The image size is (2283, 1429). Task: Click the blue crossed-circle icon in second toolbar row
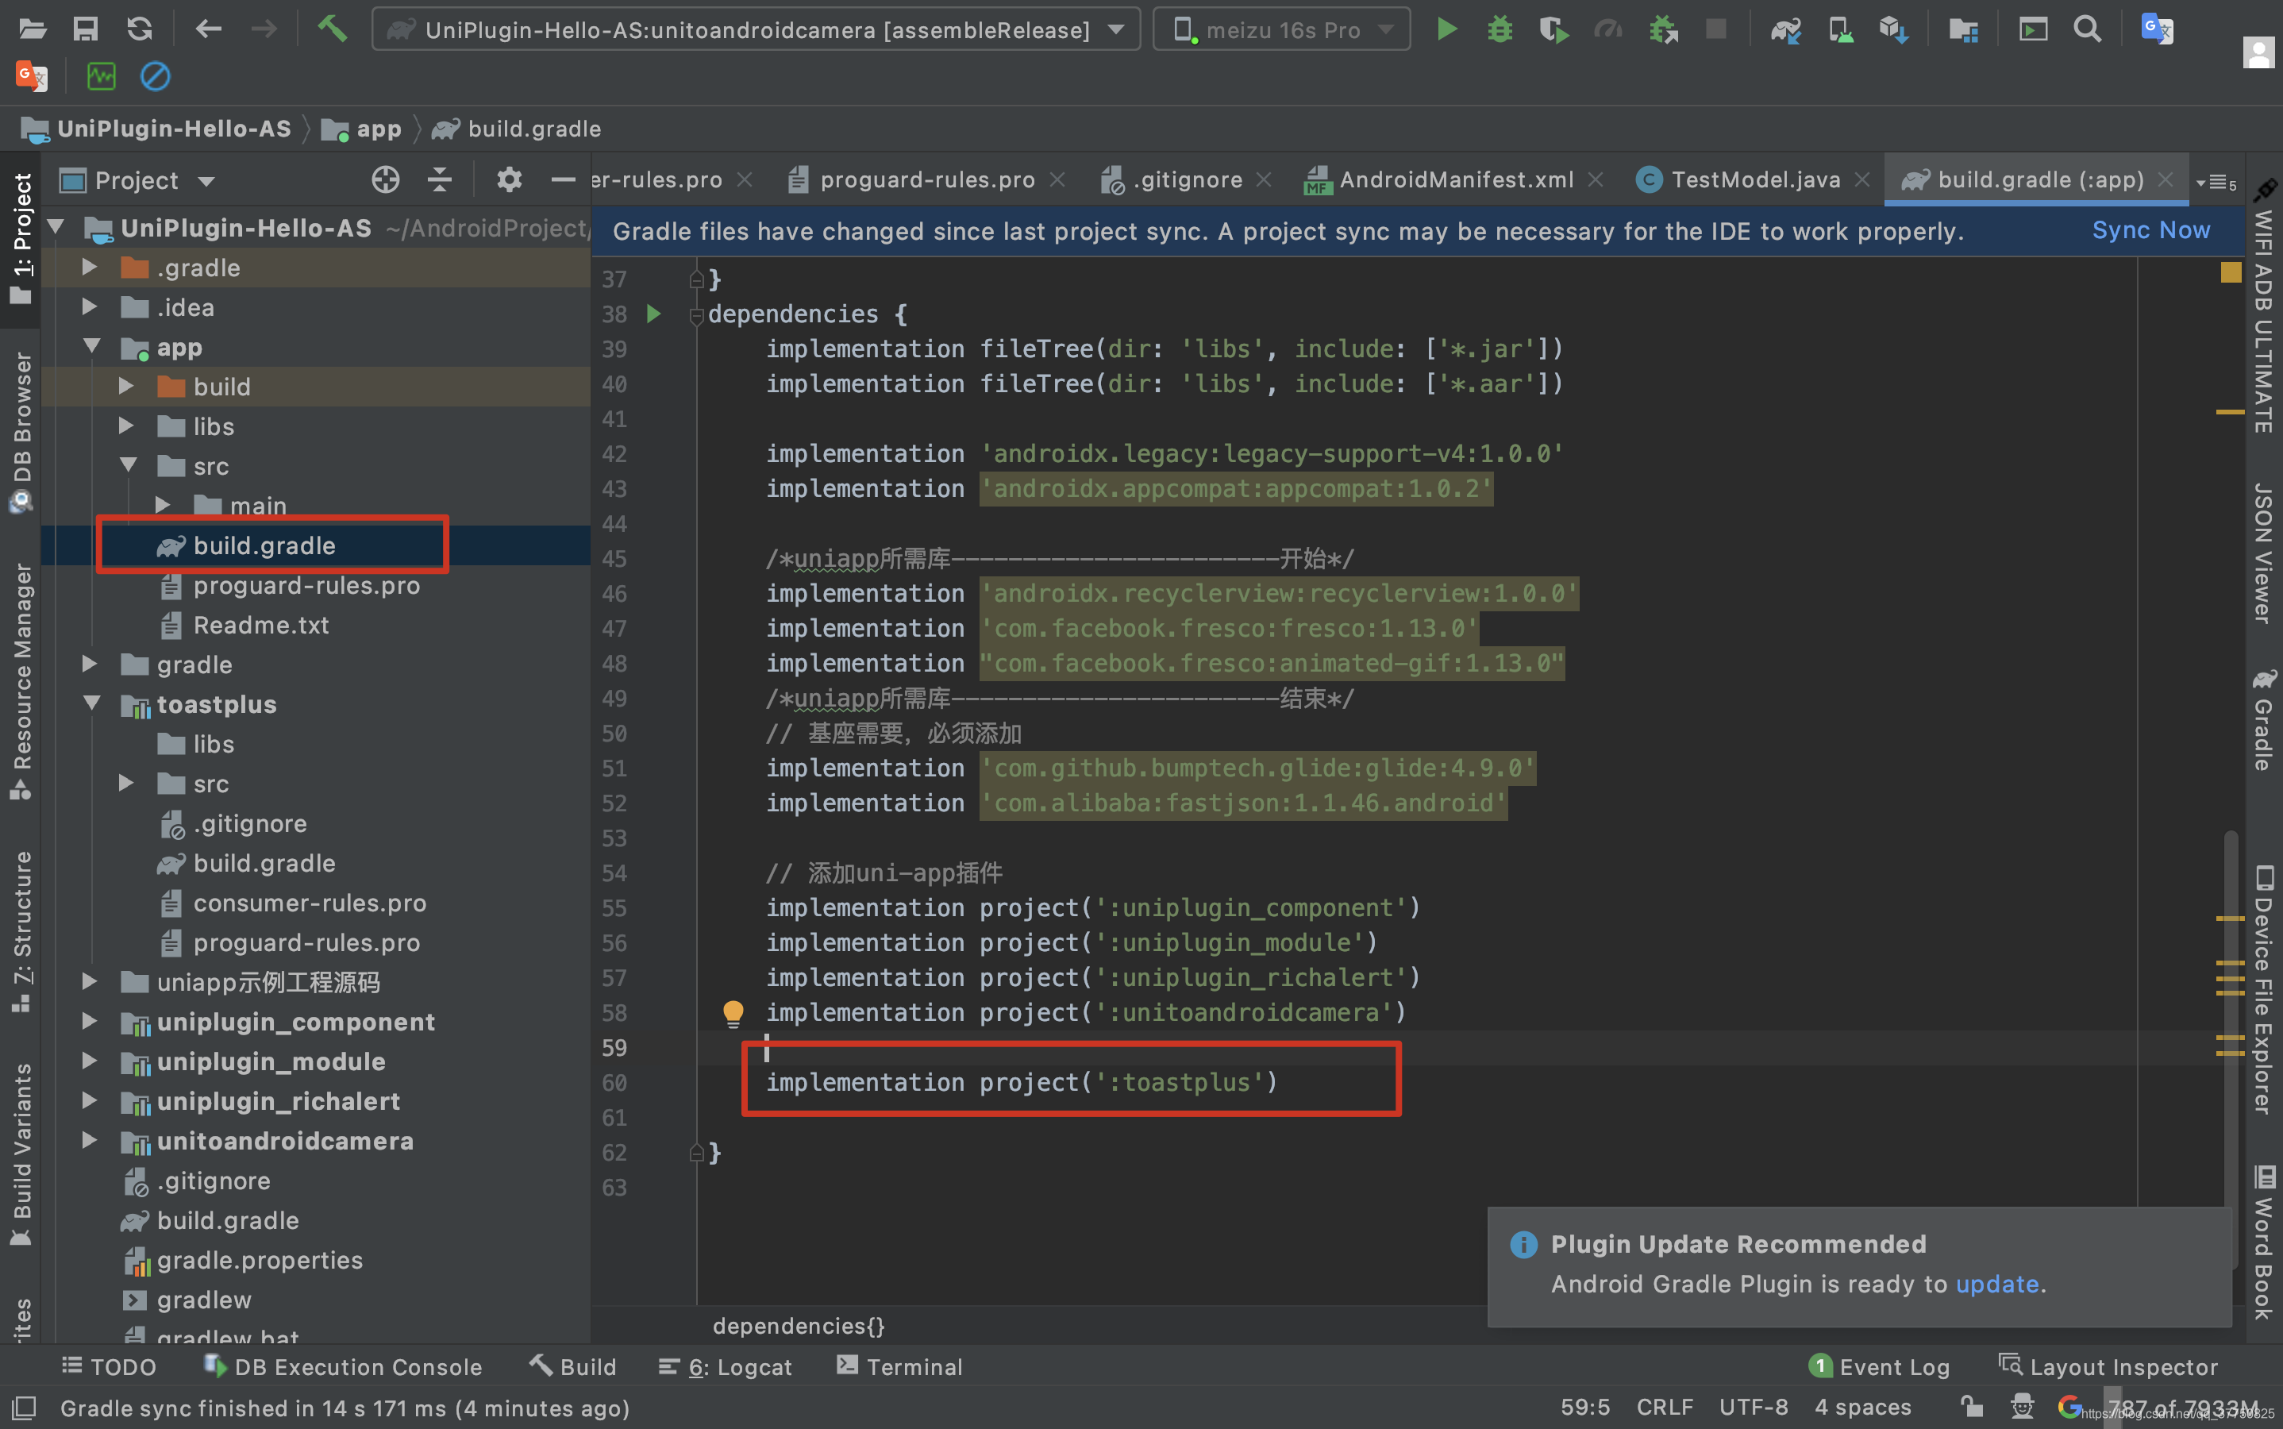155,75
